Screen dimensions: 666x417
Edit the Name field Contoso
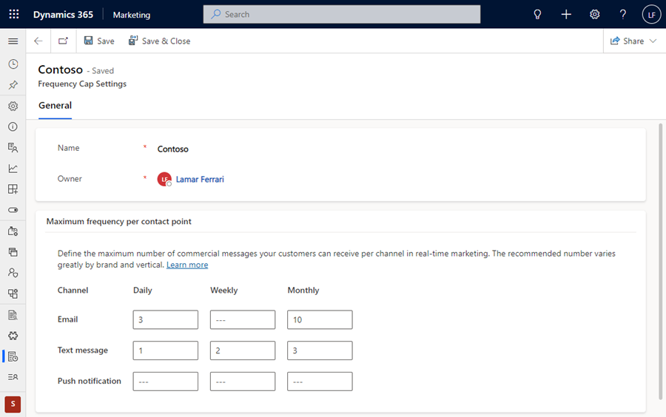(173, 149)
